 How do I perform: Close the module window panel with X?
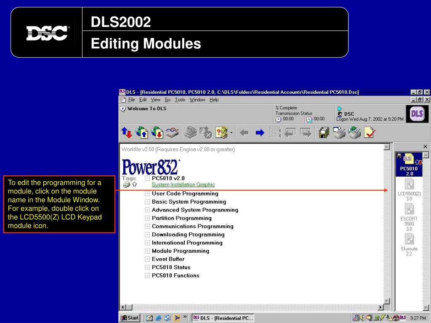click(425, 147)
